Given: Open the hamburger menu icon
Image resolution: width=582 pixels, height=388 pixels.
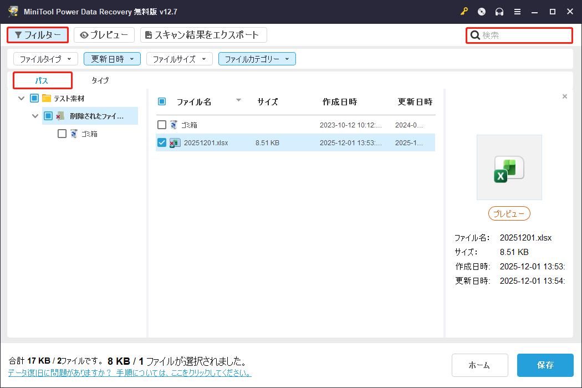Looking at the screenshot, I should click(x=517, y=11).
